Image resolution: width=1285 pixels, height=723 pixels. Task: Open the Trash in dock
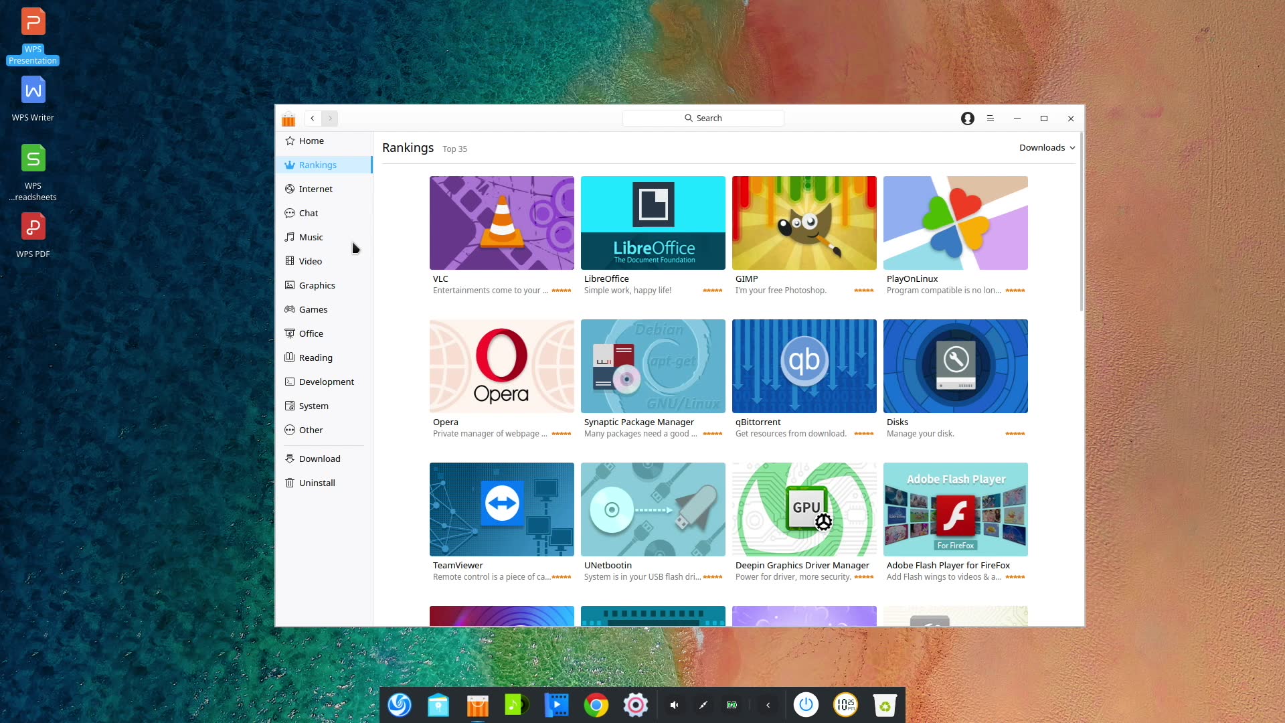click(x=885, y=704)
